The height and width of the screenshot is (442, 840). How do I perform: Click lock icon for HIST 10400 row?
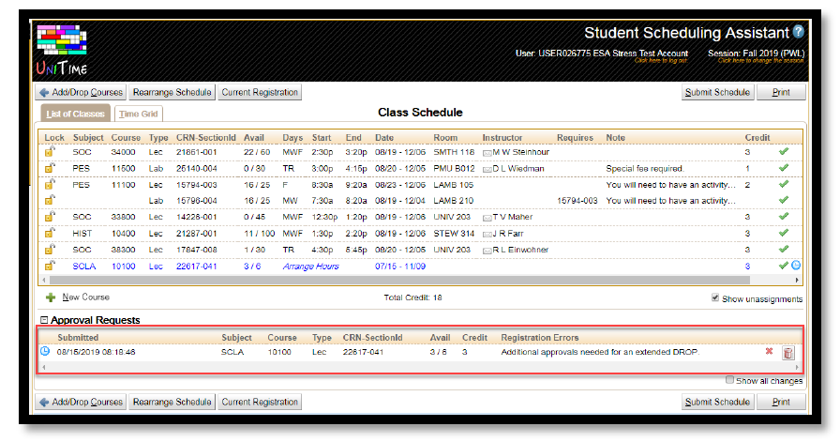(x=49, y=233)
